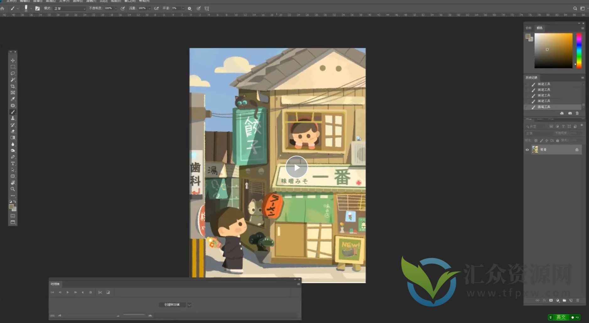Activate the Eyedropper tool
Image resolution: width=589 pixels, height=323 pixels.
13,99
